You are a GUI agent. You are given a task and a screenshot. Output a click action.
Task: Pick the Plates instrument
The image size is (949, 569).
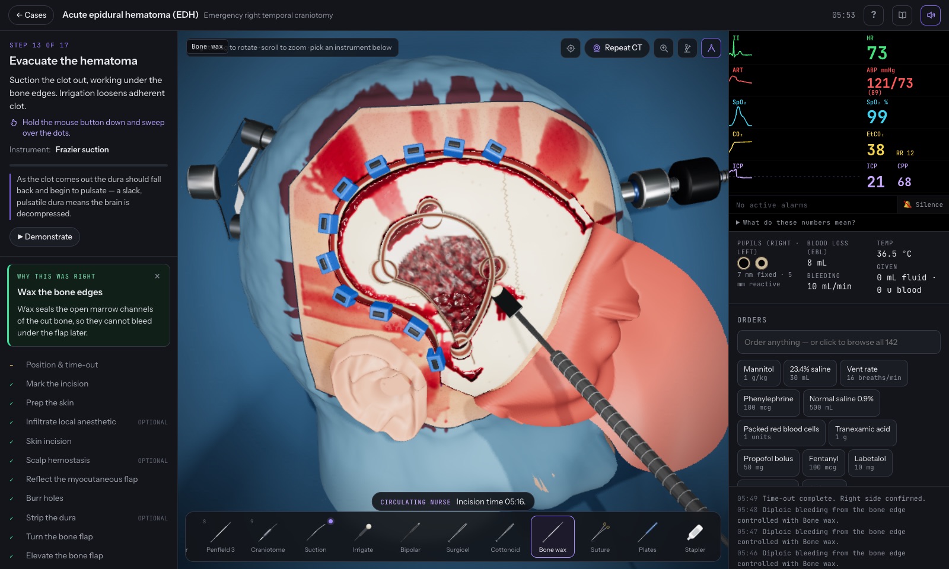(648, 537)
